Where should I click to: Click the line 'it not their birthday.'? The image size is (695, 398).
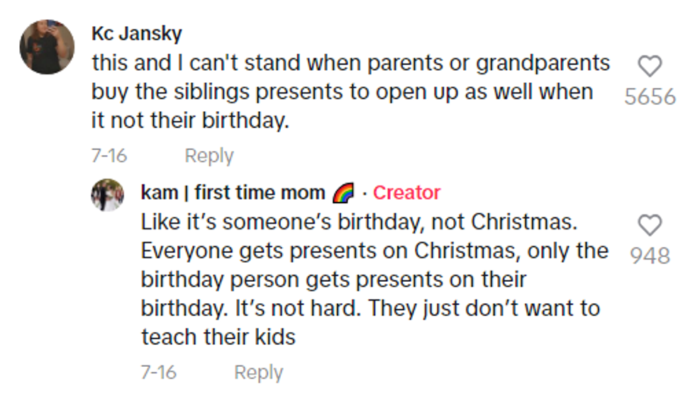coord(190,120)
